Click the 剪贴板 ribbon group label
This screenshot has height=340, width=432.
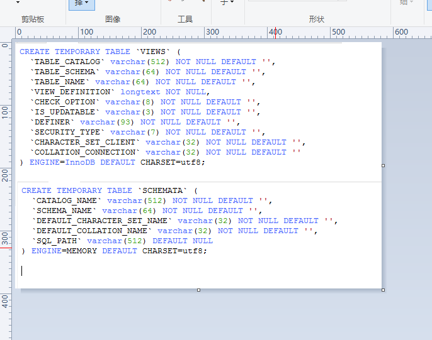tap(33, 19)
